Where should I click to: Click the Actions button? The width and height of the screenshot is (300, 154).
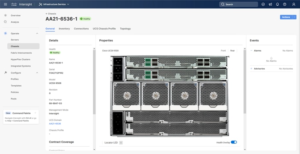point(286,17)
